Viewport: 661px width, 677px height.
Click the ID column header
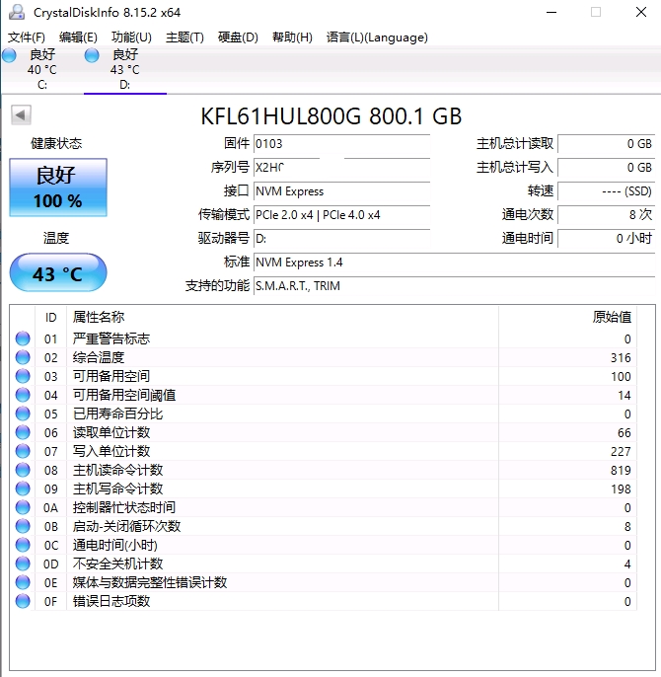pyautogui.click(x=51, y=318)
